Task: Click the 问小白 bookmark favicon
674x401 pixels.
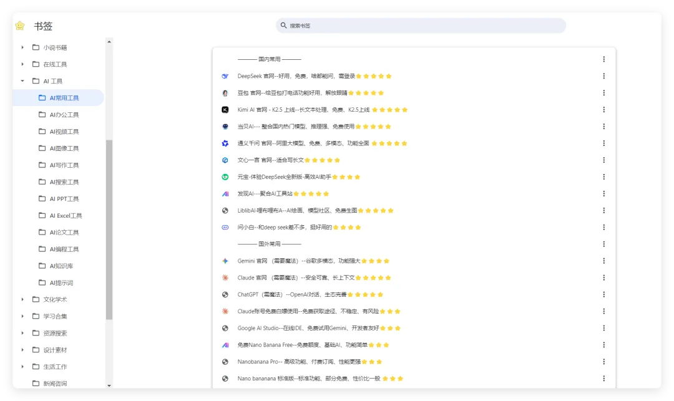Action: click(225, 227)
